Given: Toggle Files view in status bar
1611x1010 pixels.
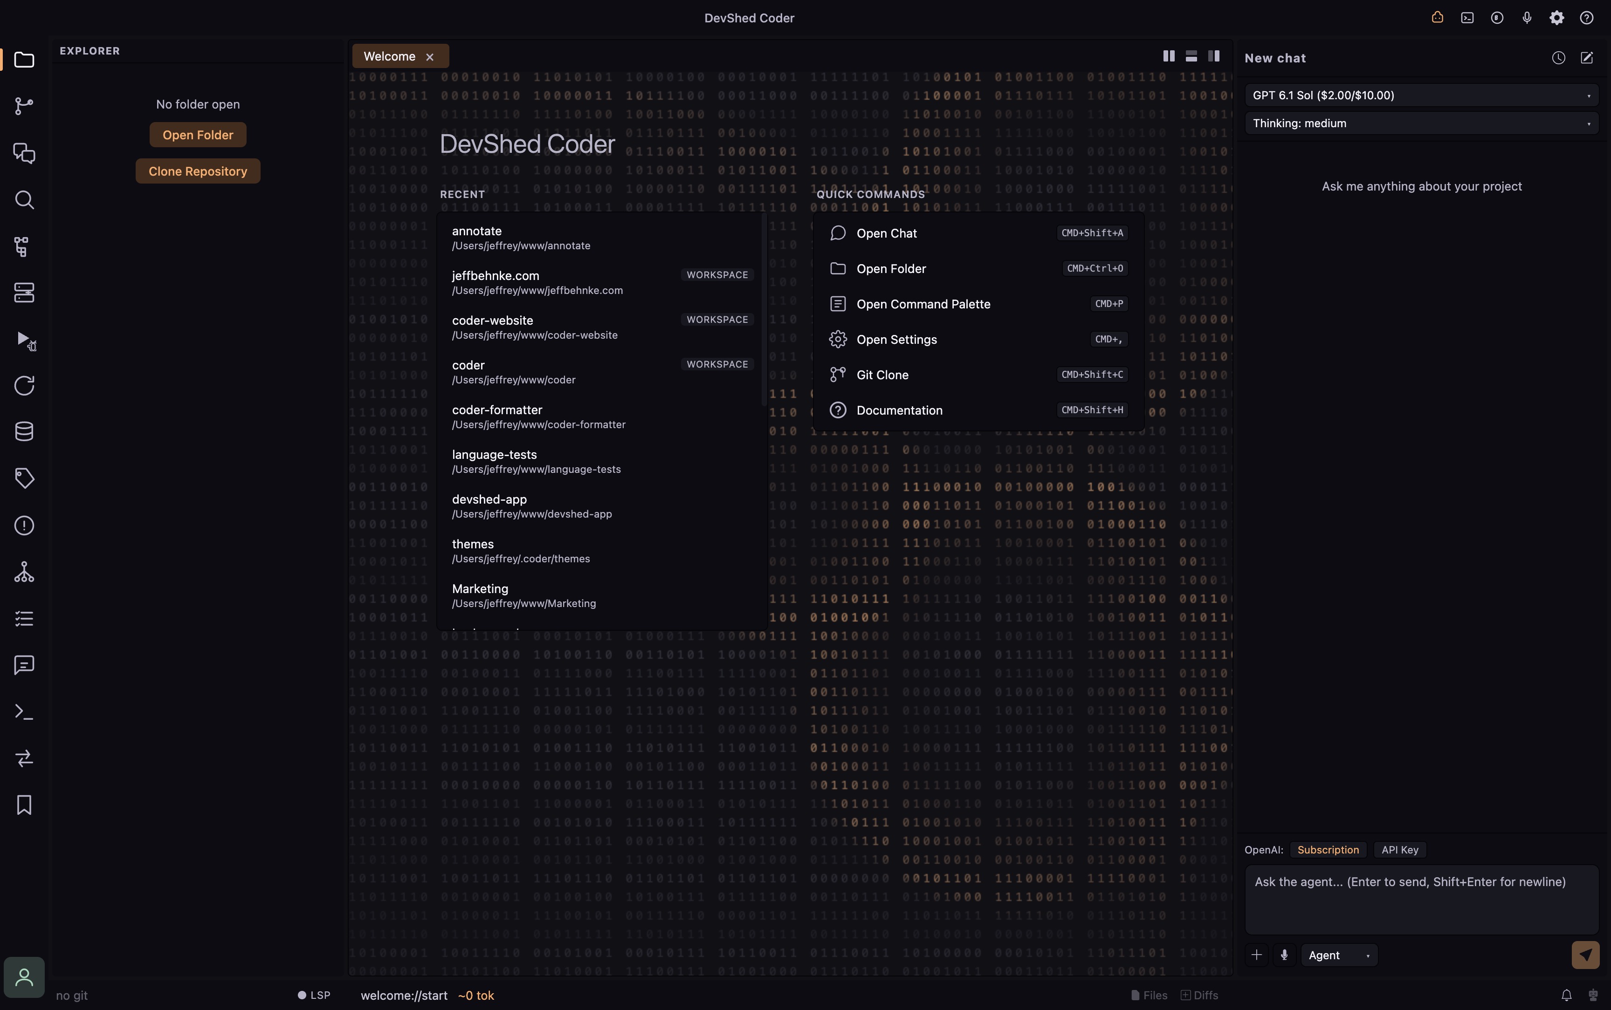Looking at the screenshot, I should [1149, 995].
